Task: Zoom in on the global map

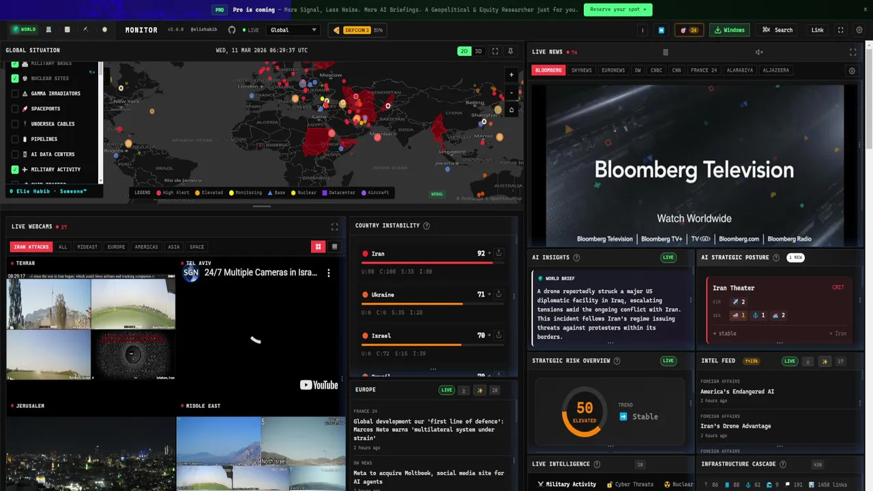Action: 512,75
